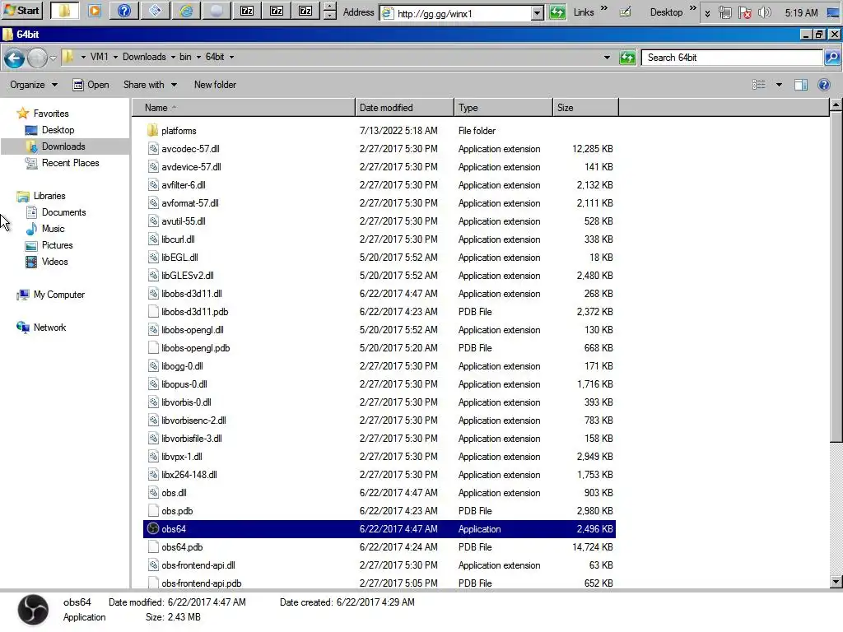Open Desktop in Favorites

tap(58, 130)
